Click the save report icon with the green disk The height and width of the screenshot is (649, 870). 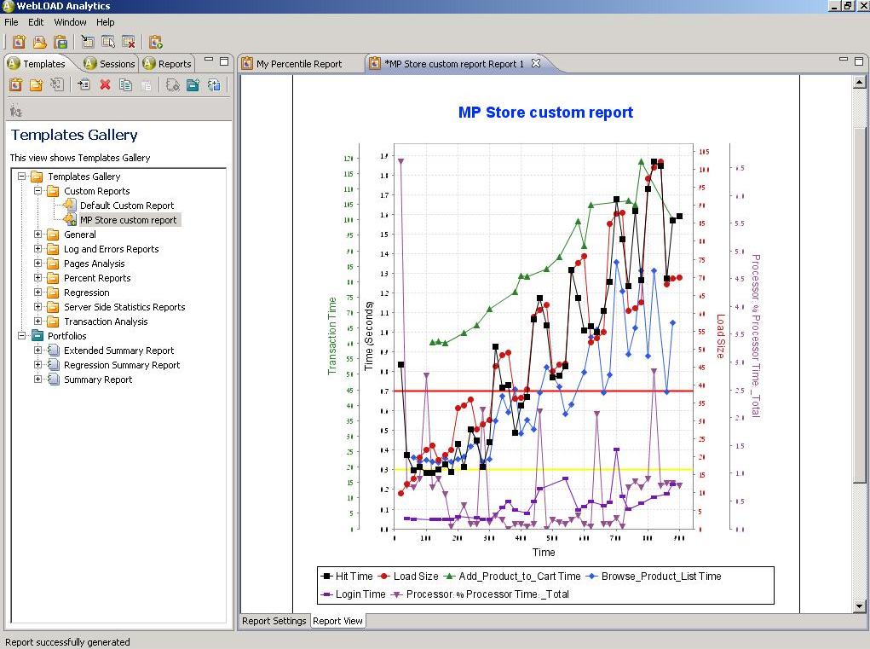coord(60,42)
